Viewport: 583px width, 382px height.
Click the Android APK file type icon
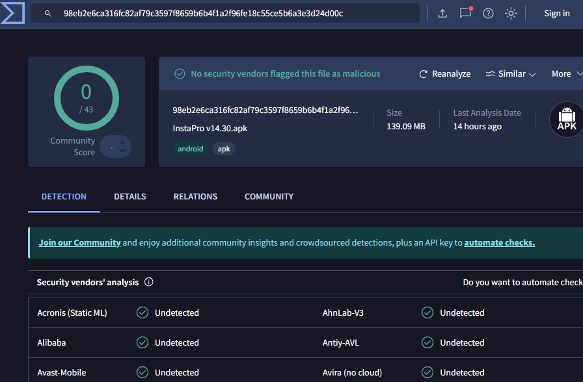(x=566, y=120)
